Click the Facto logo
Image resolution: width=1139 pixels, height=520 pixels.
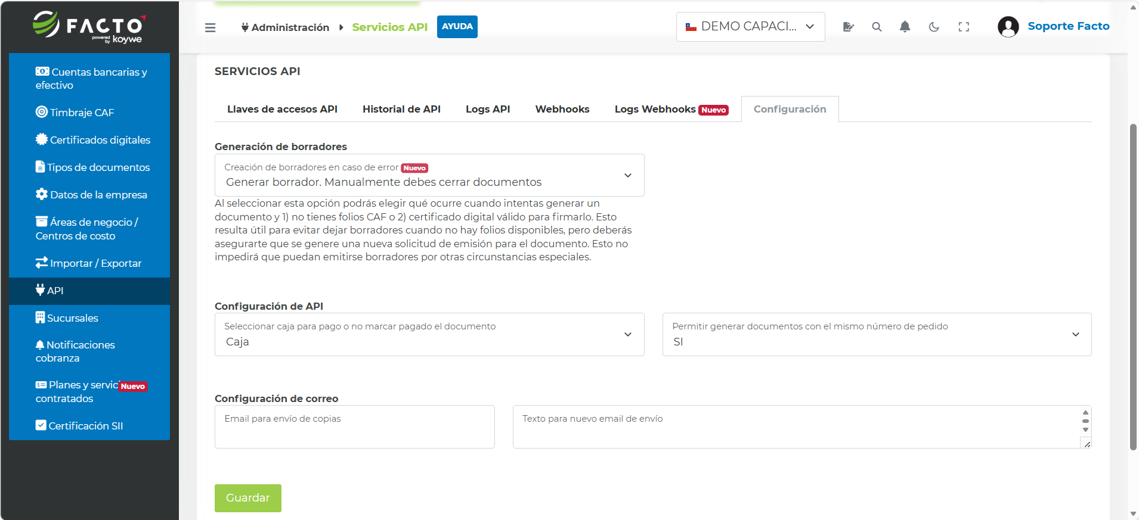[x=89, y=27]
